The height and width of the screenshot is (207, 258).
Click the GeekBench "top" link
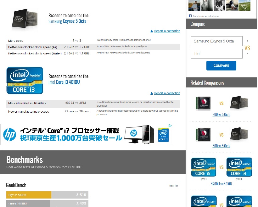point(174,186)
